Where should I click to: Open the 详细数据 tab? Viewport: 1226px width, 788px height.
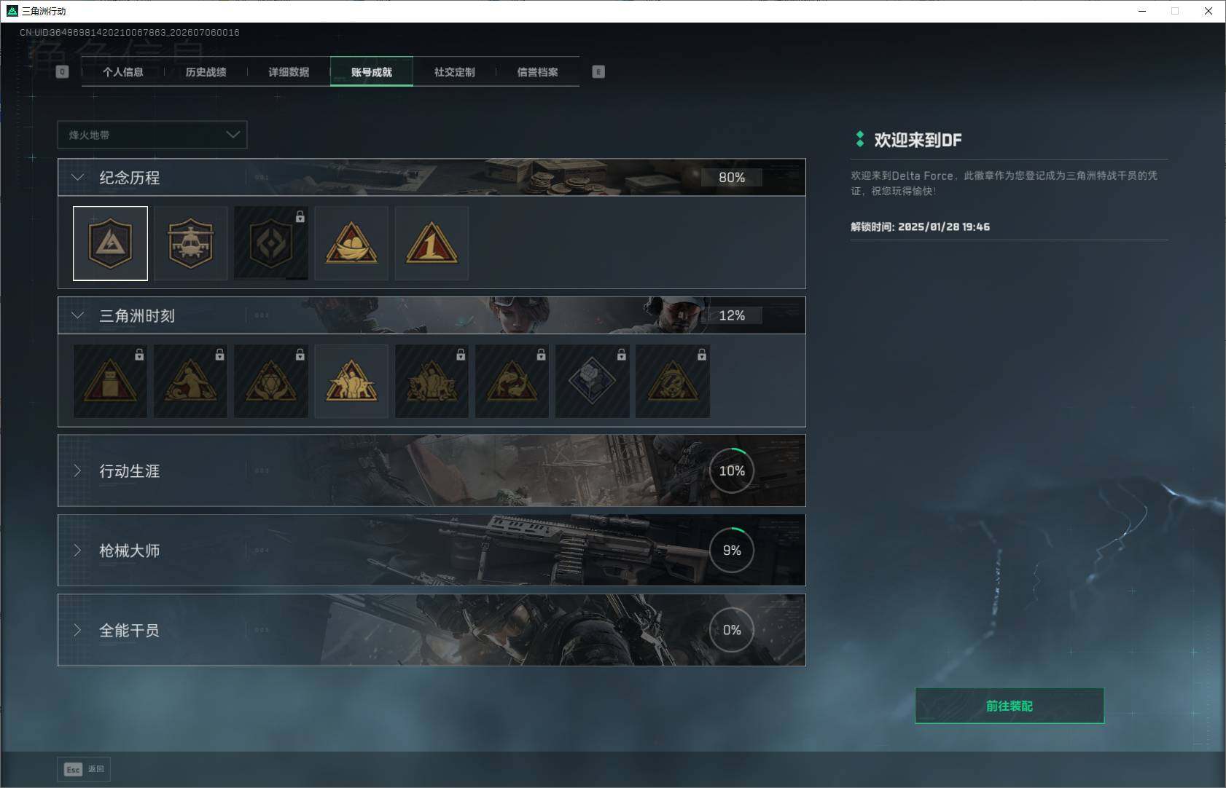tap(289, 71)
